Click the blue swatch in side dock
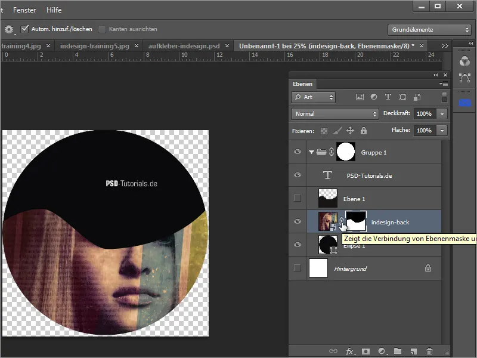The width and height of the screenshot is (477, 358). pyautogui.click(x=464, y=103)
